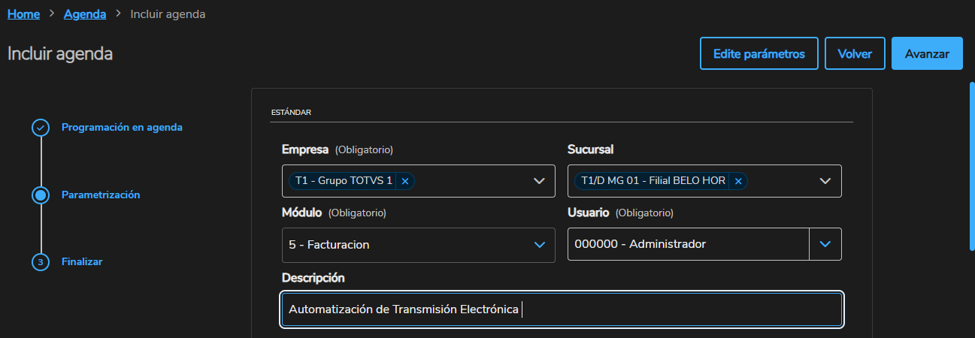
Task: Click the Edite parámetros button
Action: coord(759,53)
